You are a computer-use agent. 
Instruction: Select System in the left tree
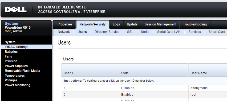(x=10, y=42)
